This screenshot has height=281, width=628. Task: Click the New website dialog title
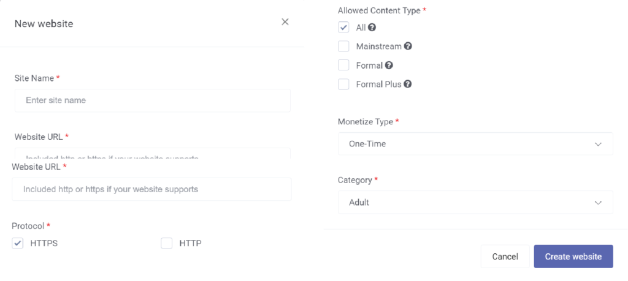point(44,24)
